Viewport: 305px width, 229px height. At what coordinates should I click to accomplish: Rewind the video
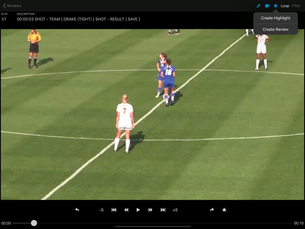126,210
